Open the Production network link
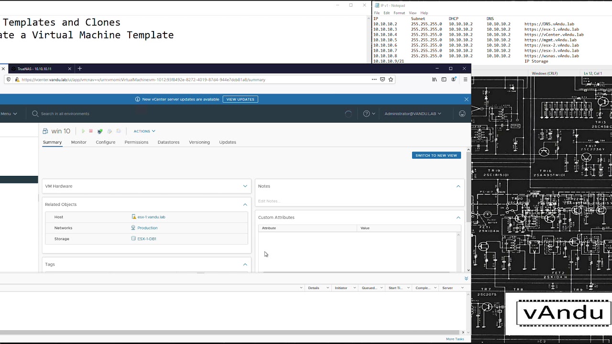The height and width of the screenshot is (344, 612). pyautogui.click(x=147, y=228)
